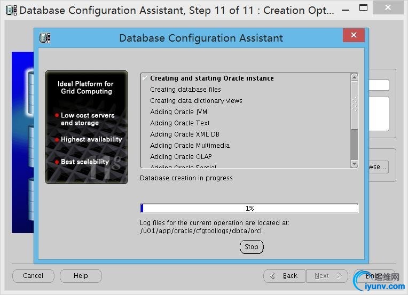This screenshot has width=408, height=295.
Task: Click the left arrow icon on Back button
Action: 272,276
